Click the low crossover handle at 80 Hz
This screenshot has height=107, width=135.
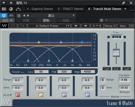pyautogui.click(x=28, y=61)
